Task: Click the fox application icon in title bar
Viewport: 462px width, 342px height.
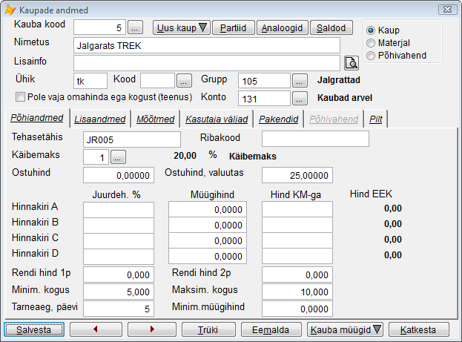Action: click(x=10, y=10)
